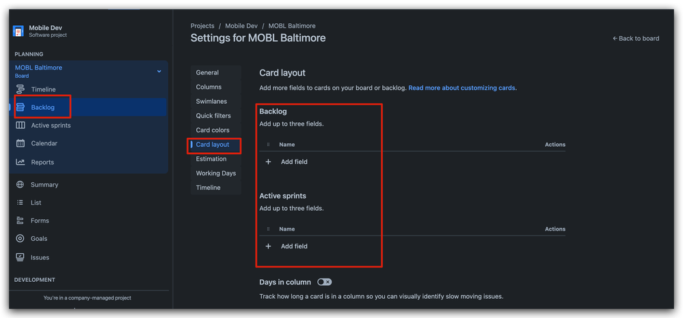The height and width of the screenshot is (318, 683).
Task: Click the Summary globe icon
Action: point(20,184)
